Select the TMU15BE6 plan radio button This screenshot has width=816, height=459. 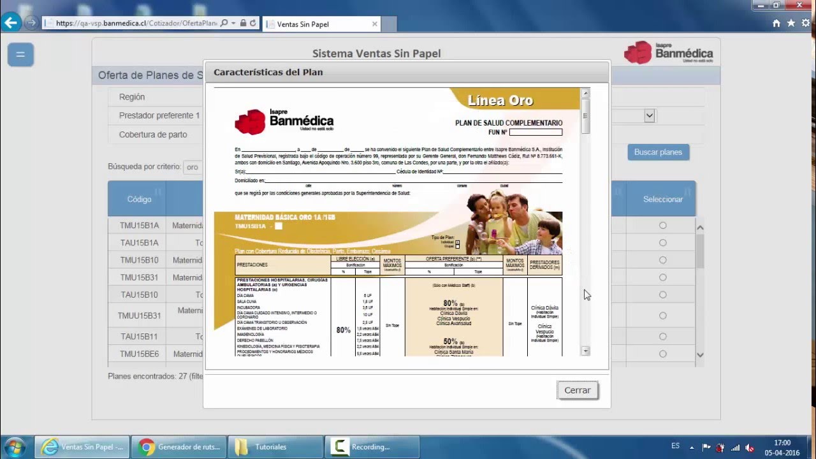(663, 353)
